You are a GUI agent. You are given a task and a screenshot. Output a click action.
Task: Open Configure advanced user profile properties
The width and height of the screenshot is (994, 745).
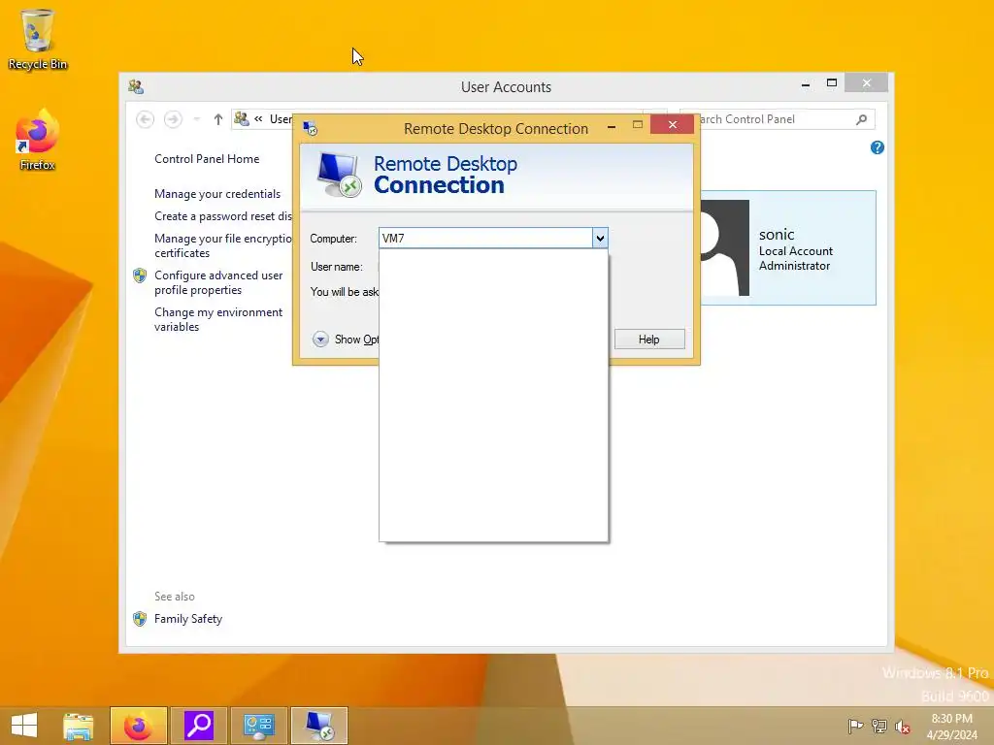(x=218, y=282)
